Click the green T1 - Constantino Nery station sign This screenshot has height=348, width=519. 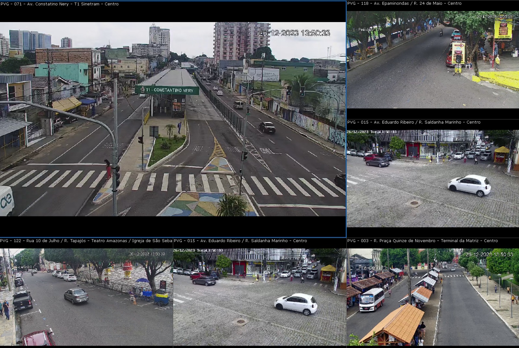[x=167, y=90]
